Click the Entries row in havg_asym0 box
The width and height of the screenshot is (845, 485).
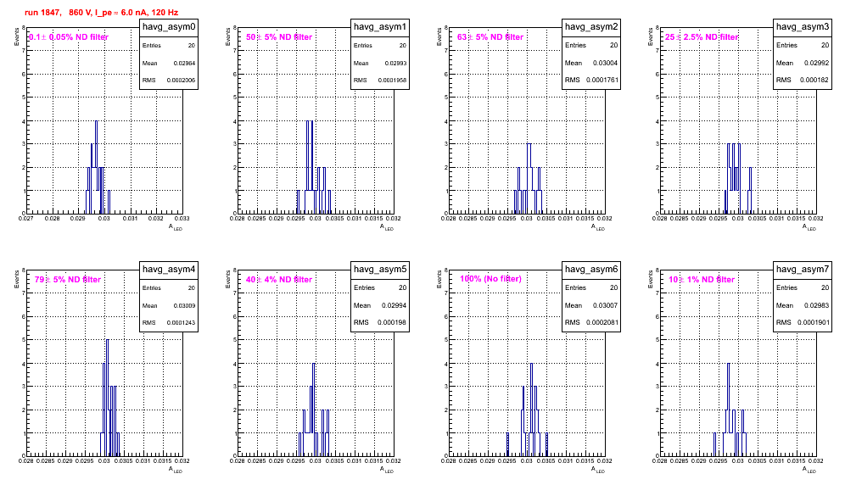(x=169, y=46)
